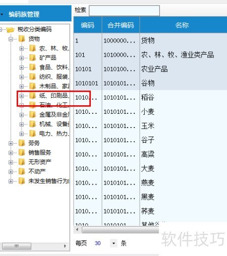The height and width of the screenshot is (256, 227).
Task: Open the 每页 page size dropdown
Action: (x=113, y=243)
